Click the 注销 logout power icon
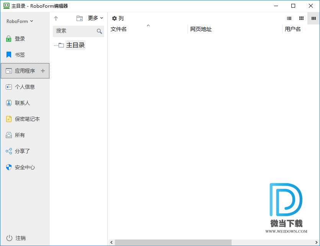Image resolution: width=320 pixels, height=246 pixels. (9, 238)
